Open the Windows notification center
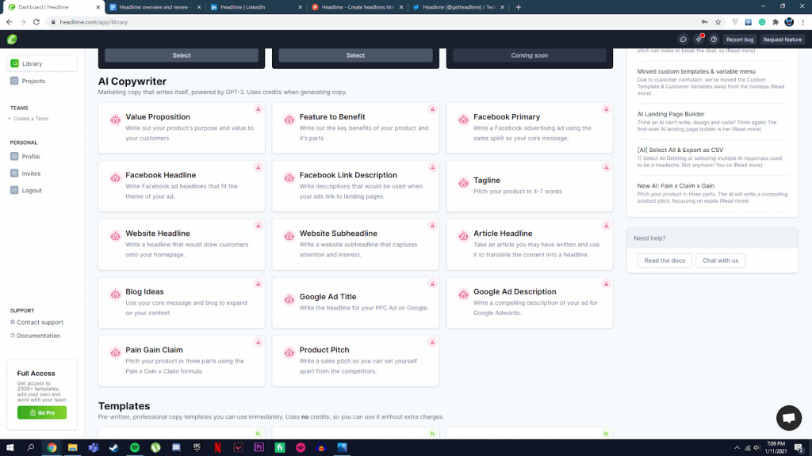The image size is (812, 456). 799,448
